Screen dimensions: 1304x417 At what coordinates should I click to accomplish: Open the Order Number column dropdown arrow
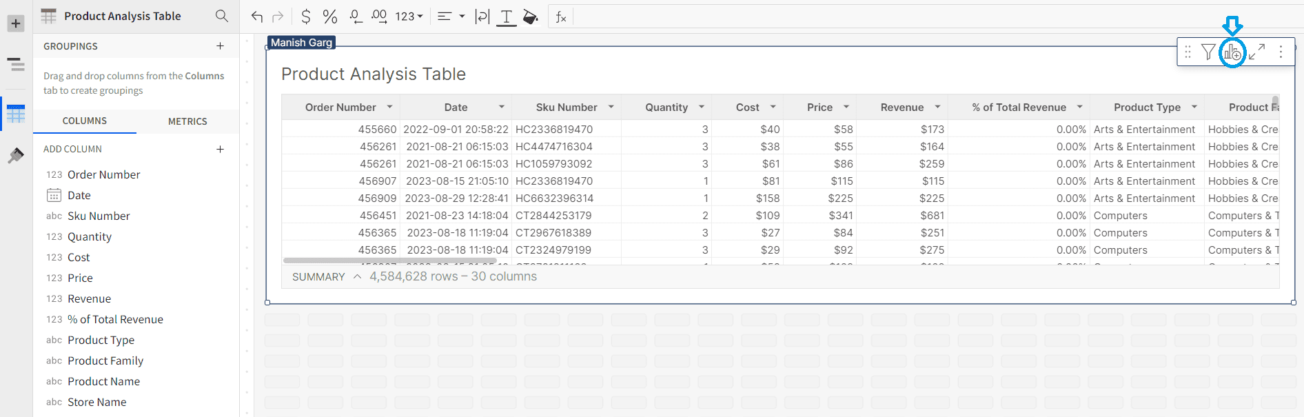pyautogui.click(x=389, y=107)
